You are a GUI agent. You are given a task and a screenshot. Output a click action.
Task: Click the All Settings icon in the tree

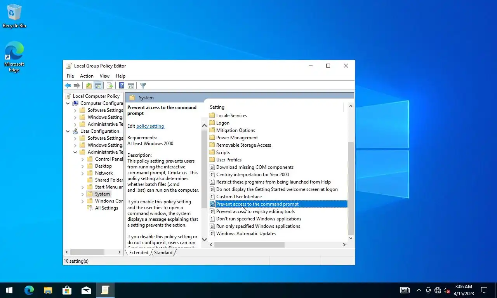click(90, 208)
